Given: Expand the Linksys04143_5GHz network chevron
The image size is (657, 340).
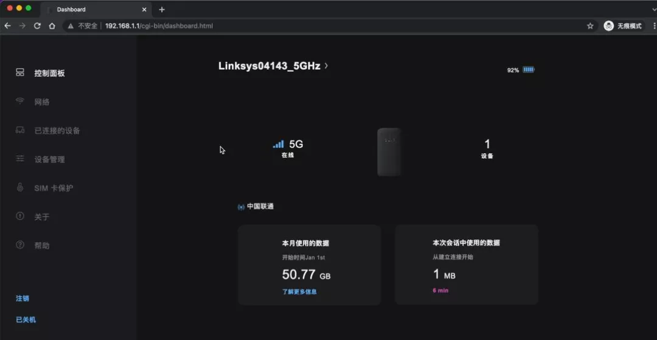Looking at the screenshot, I should pos(327,66).
